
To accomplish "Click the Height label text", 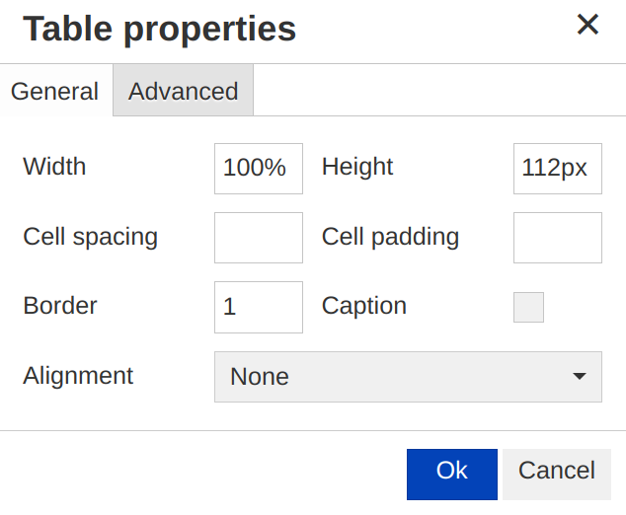I will (x=357, y=167).
